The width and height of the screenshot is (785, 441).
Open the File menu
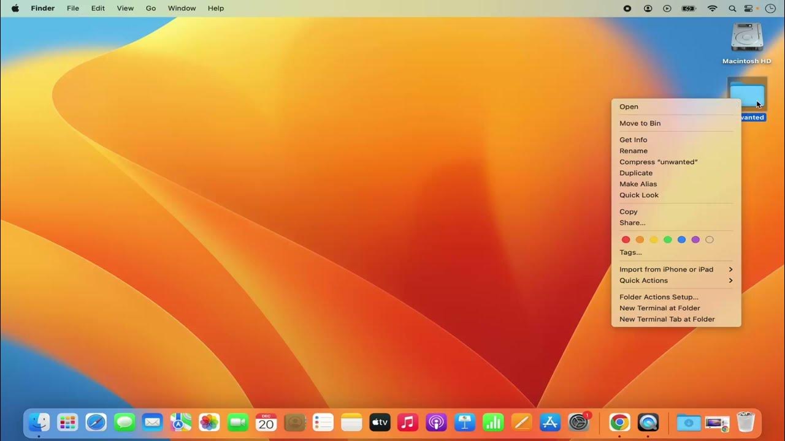(73, 8)
